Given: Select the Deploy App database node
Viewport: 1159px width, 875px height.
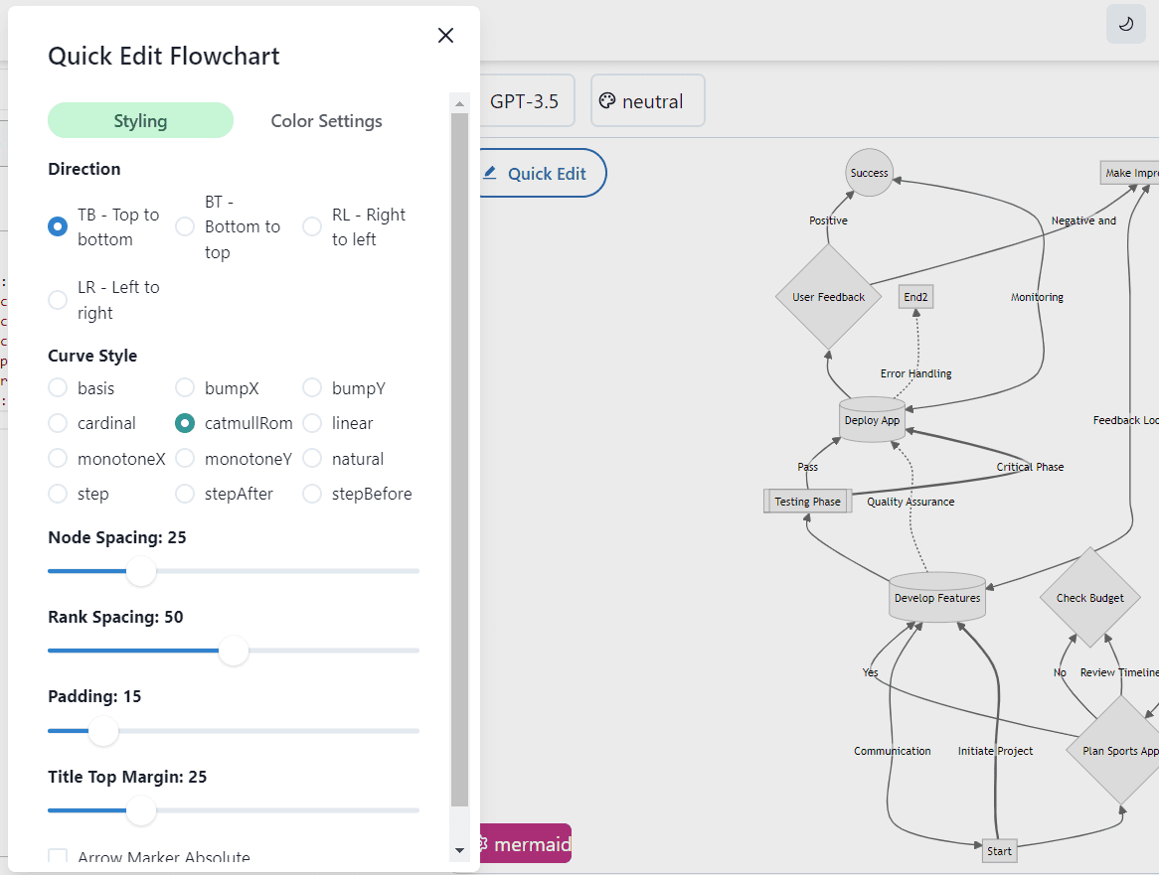Looking at the screenshot, I should [x=870, y=419].
